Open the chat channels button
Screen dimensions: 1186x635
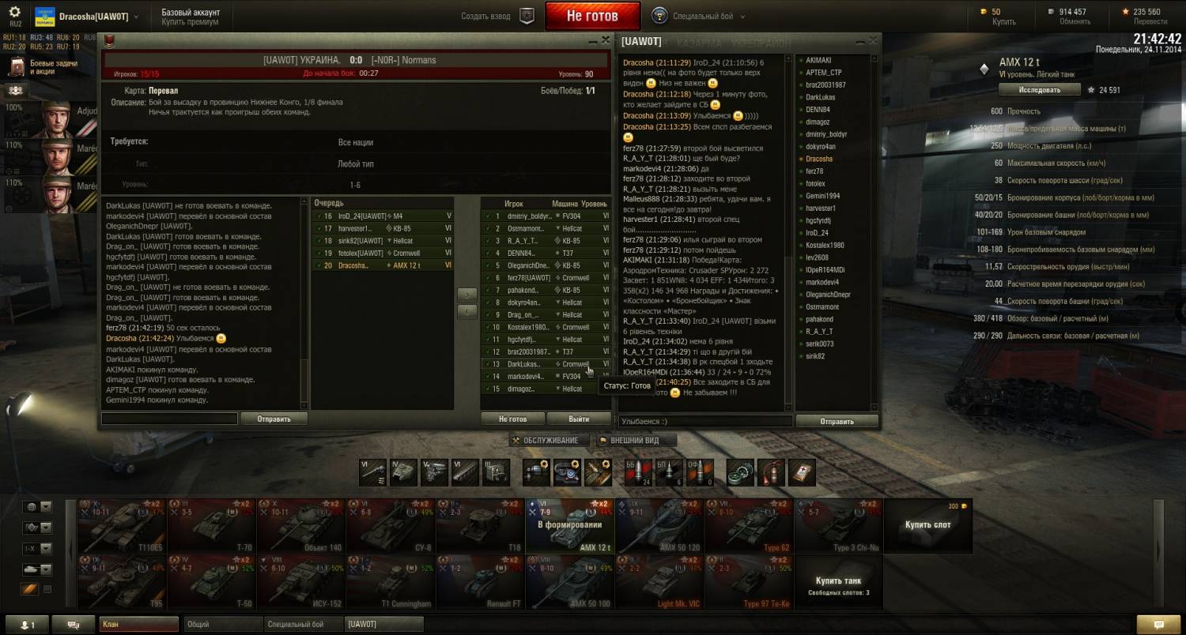pos(74,625)
